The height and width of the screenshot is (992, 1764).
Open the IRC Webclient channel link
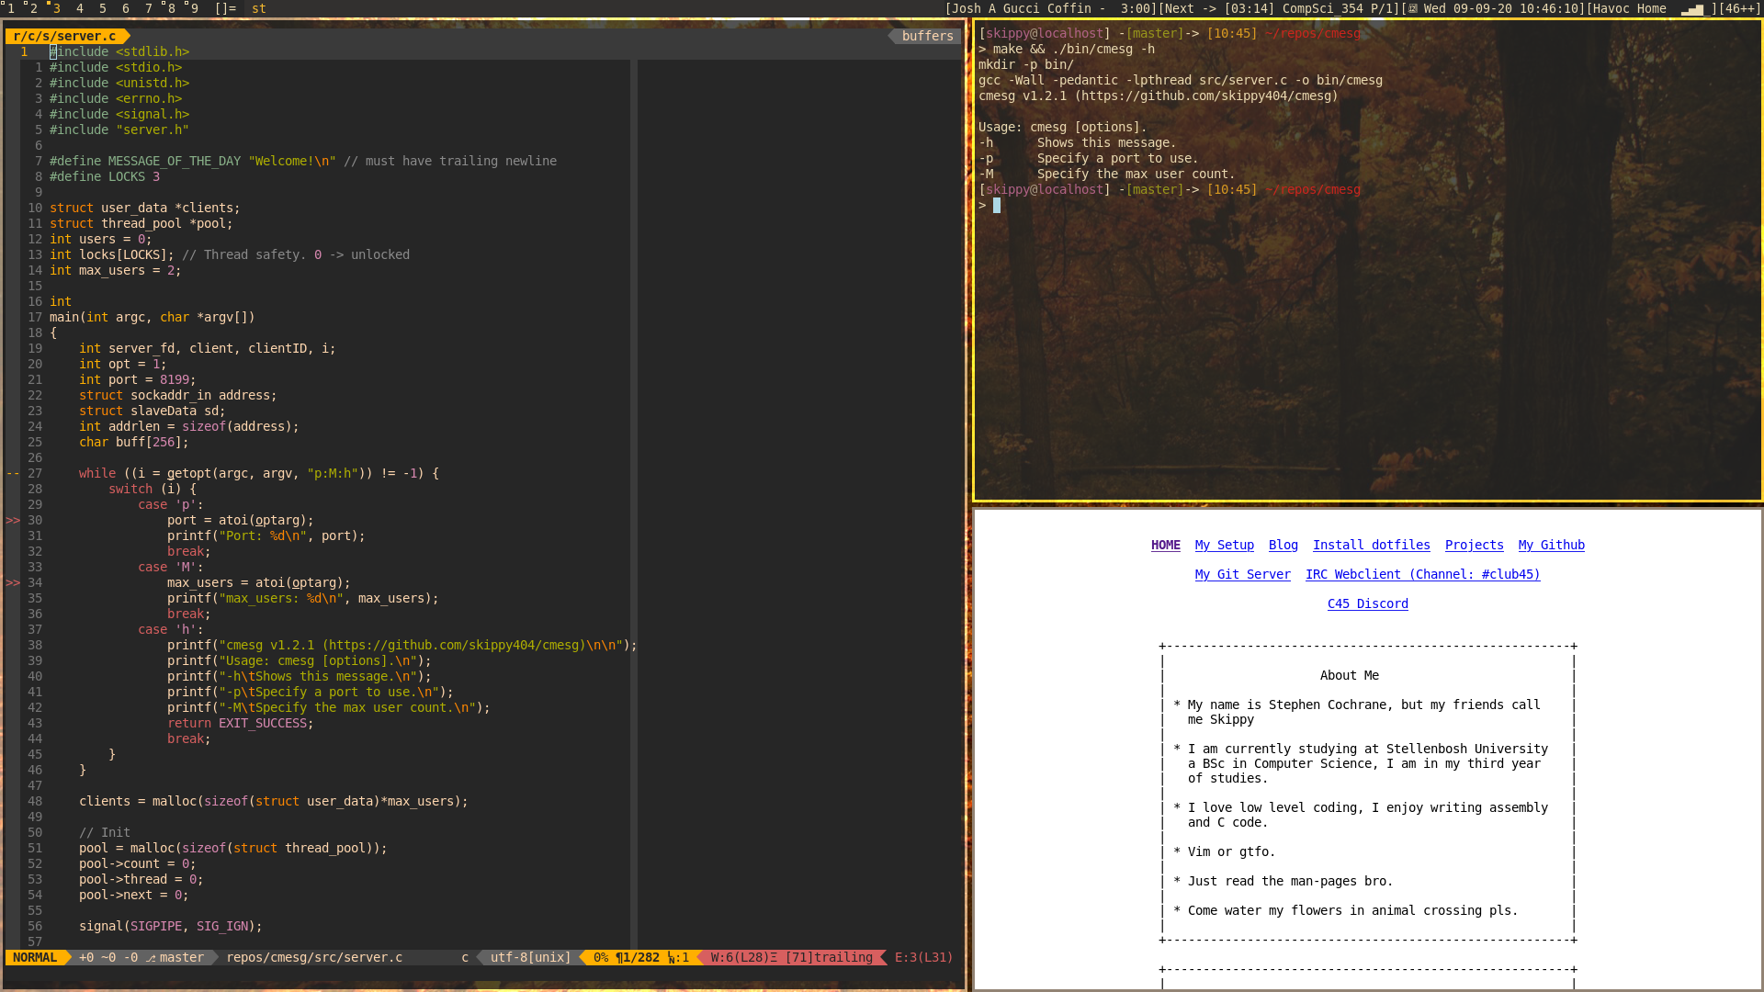(x=1422, y=574)
